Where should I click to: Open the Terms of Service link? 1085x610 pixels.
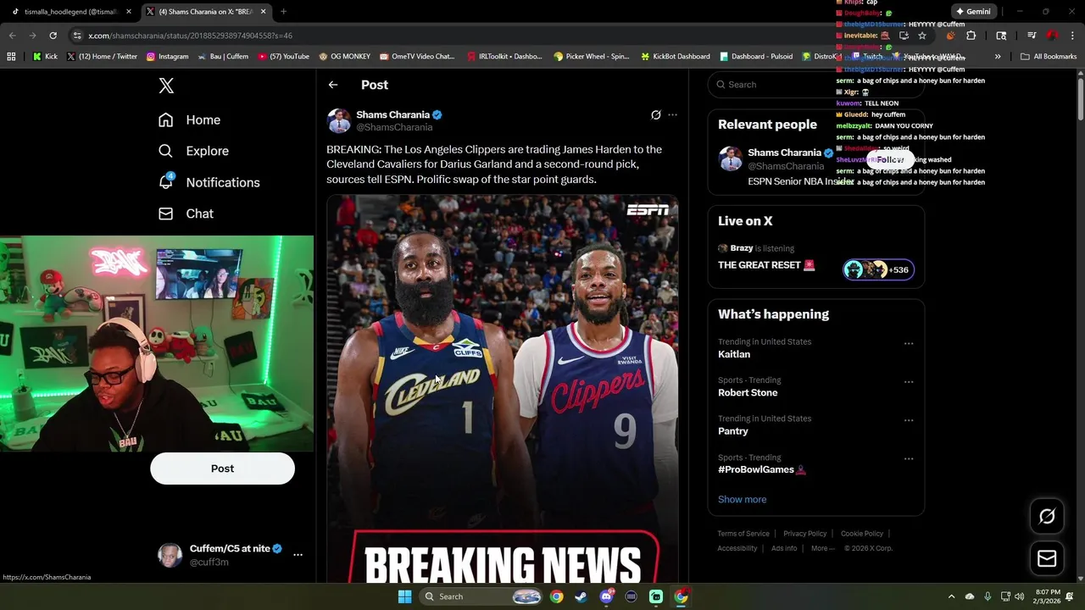tap(743, 534)
